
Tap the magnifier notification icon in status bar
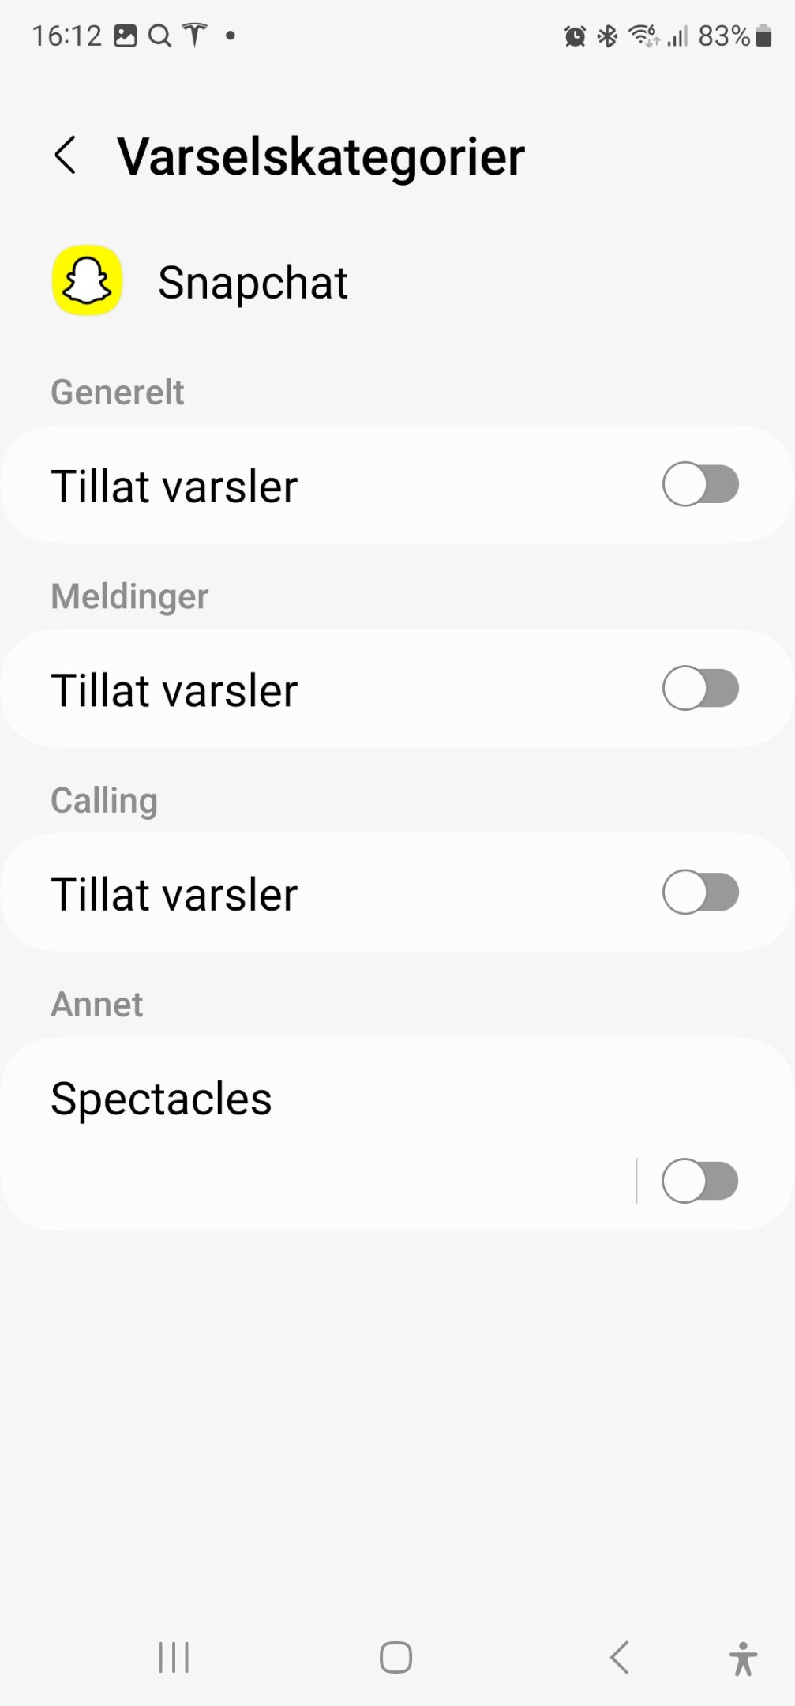click(x=160, y=36)
